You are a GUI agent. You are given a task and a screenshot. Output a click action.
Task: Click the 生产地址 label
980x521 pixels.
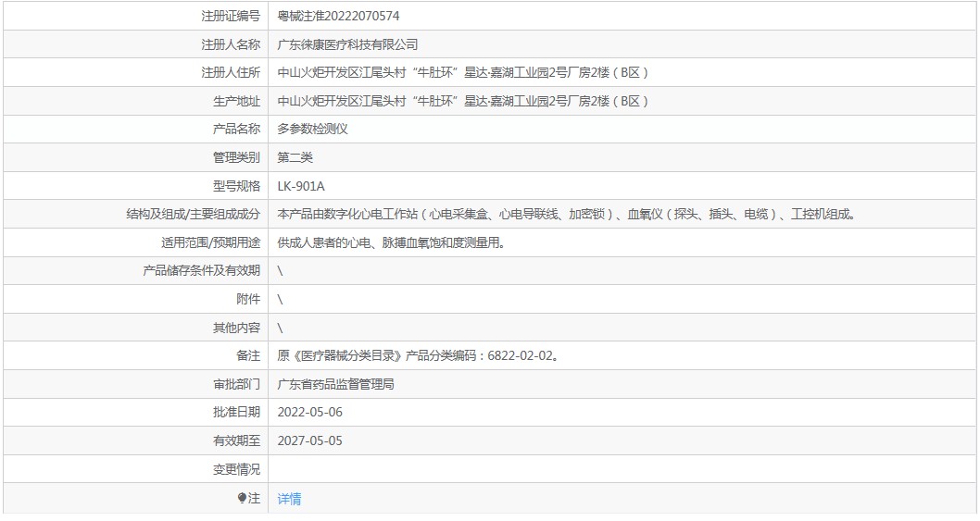tap(236, 101)
